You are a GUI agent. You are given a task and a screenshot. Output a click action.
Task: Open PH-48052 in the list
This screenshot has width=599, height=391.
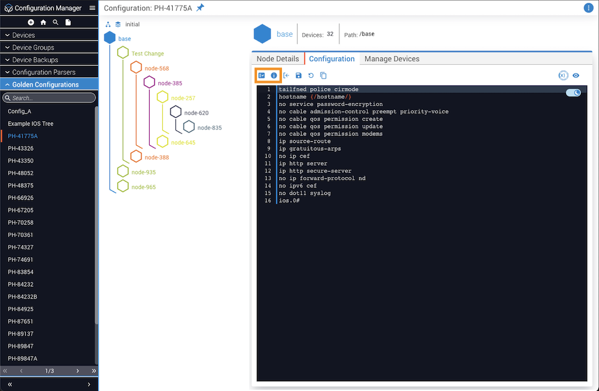(21, 173)
